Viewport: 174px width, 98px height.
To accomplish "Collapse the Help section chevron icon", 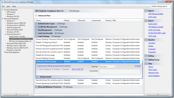I will (x=146, y=64).
